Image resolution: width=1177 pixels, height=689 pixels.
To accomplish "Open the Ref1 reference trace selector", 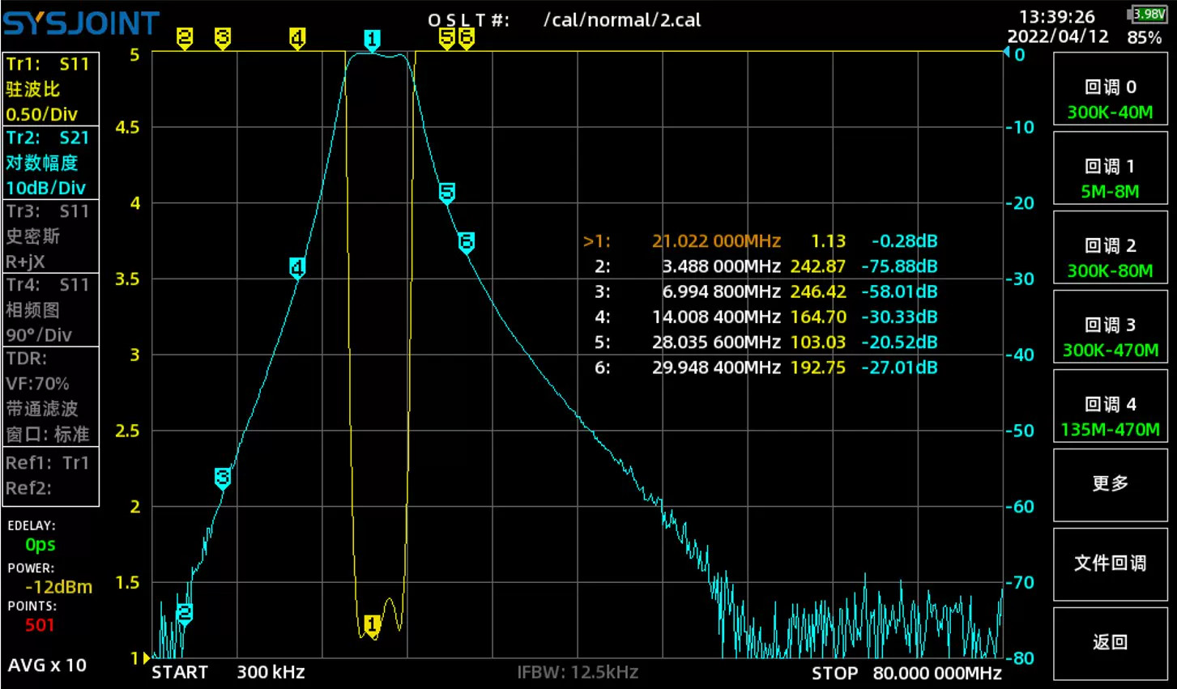I will pos(50,463).
